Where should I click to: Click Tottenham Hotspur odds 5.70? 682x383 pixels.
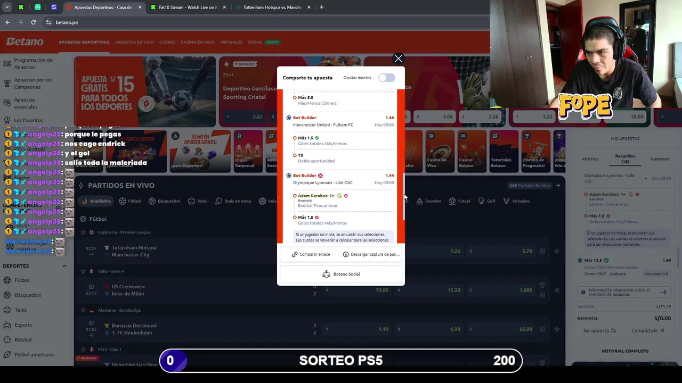tap(501, 251)
